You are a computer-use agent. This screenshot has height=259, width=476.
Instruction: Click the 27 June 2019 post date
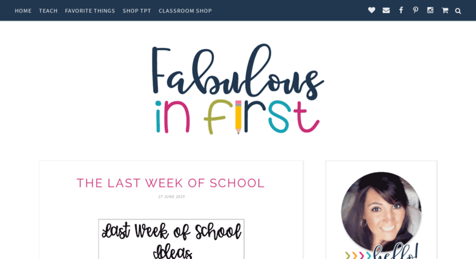[x=171, y=197]
